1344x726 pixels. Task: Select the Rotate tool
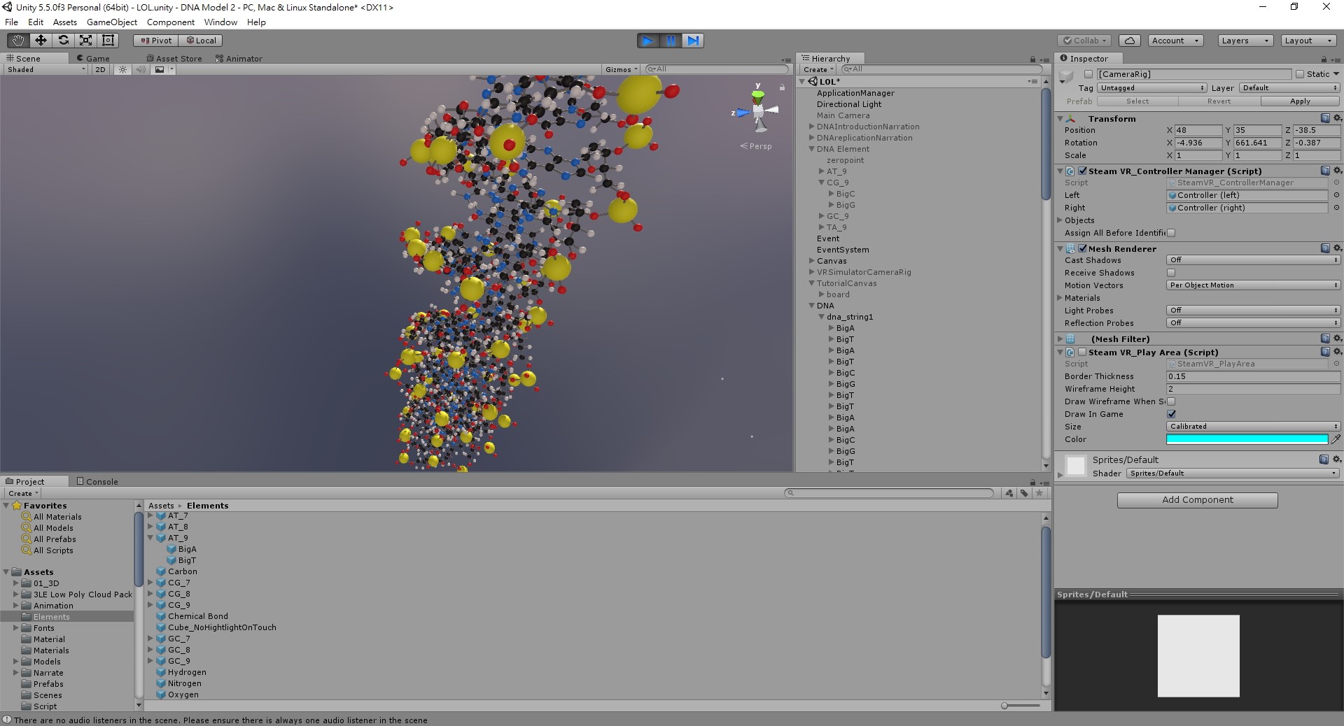[x=63, y=41]
